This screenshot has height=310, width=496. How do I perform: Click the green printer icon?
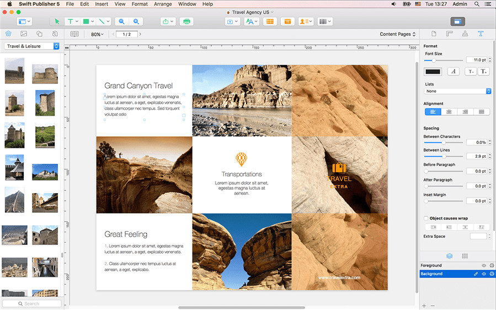click(x=186, y=22)
